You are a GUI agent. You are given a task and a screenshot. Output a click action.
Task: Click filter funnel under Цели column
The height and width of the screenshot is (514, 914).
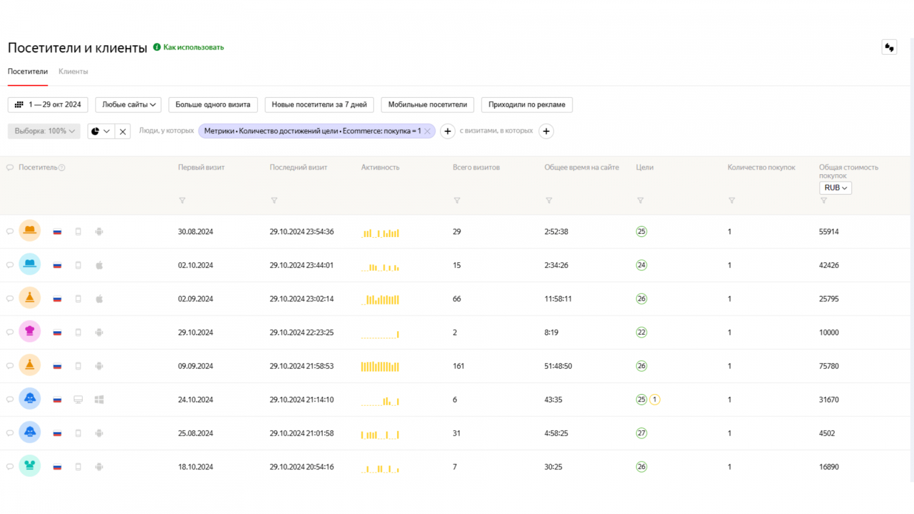click(x=640, y=200)
